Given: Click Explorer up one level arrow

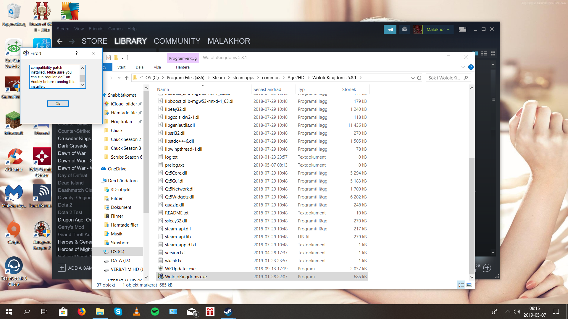Looking at the screenshot, I should [127, 78].
